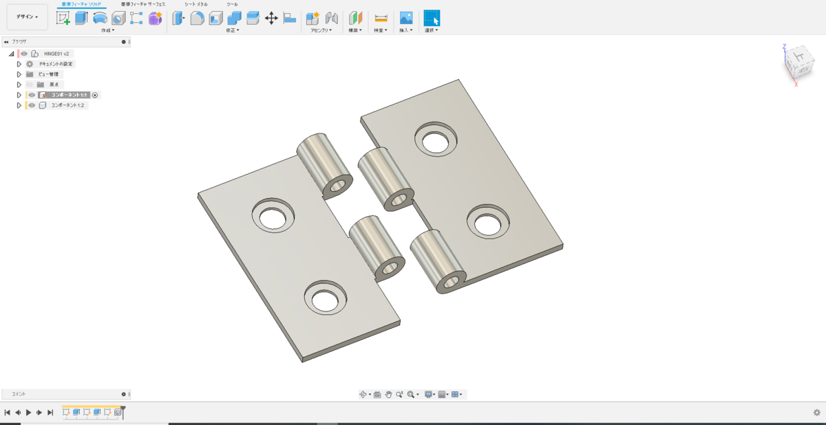The height and width of the screenshot is (425, 826).
Task: Open the Display Settings monitor icon
Action: pos(428,394)
